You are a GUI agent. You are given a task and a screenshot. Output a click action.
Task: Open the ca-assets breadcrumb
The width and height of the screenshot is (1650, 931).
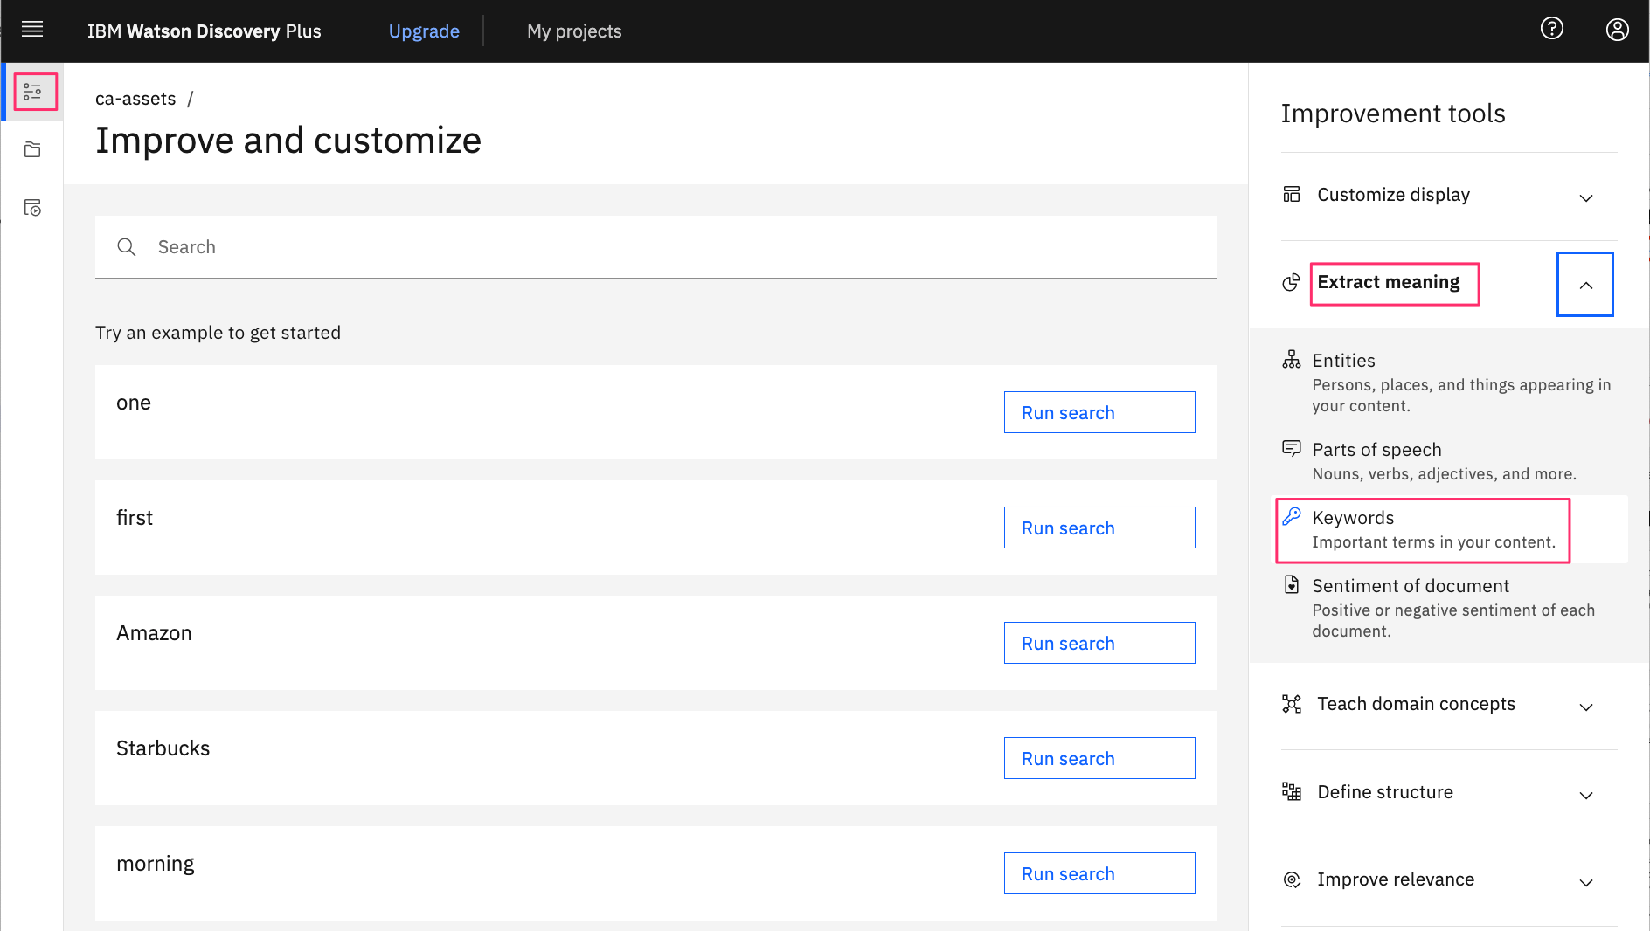[135, 99]
